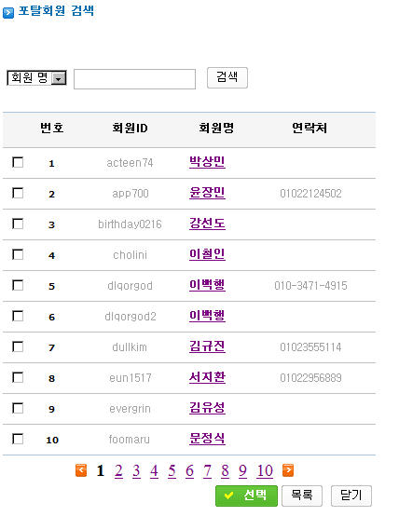Viewport: 399px width, 516px height.
Task: Click the green 선택 button
Action: [x=246, y=496]
